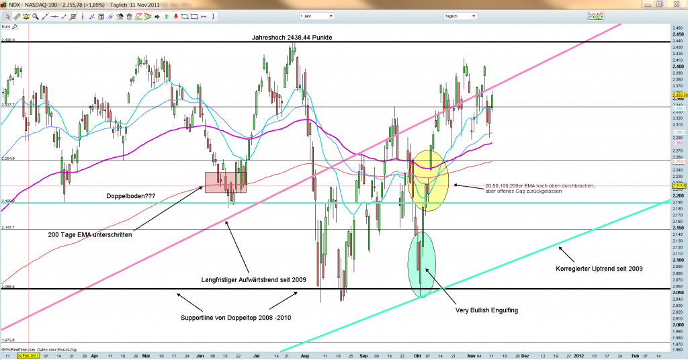Select the pointer arrow tool
The image size is (688, 360).
[x=7, y=17]
